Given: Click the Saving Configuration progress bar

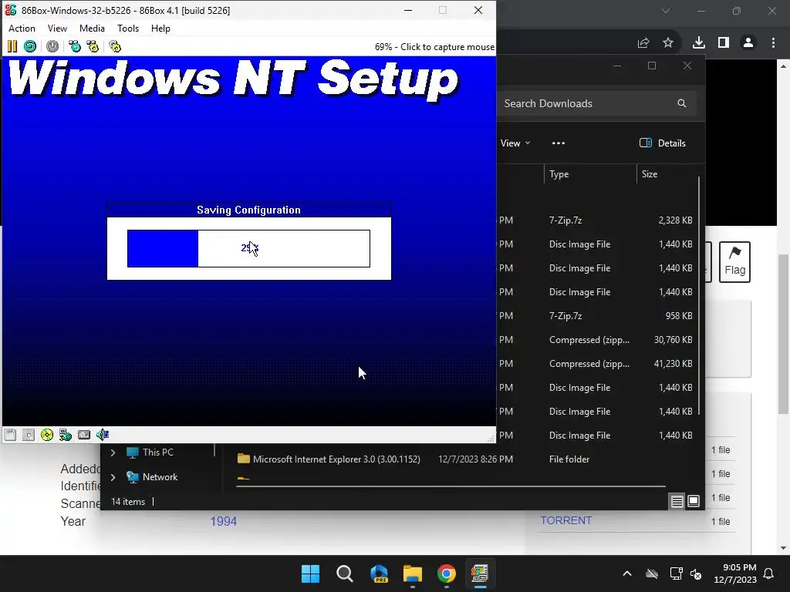Looking at the screenshot, I should pyautogui.click(x=249, y=248).
